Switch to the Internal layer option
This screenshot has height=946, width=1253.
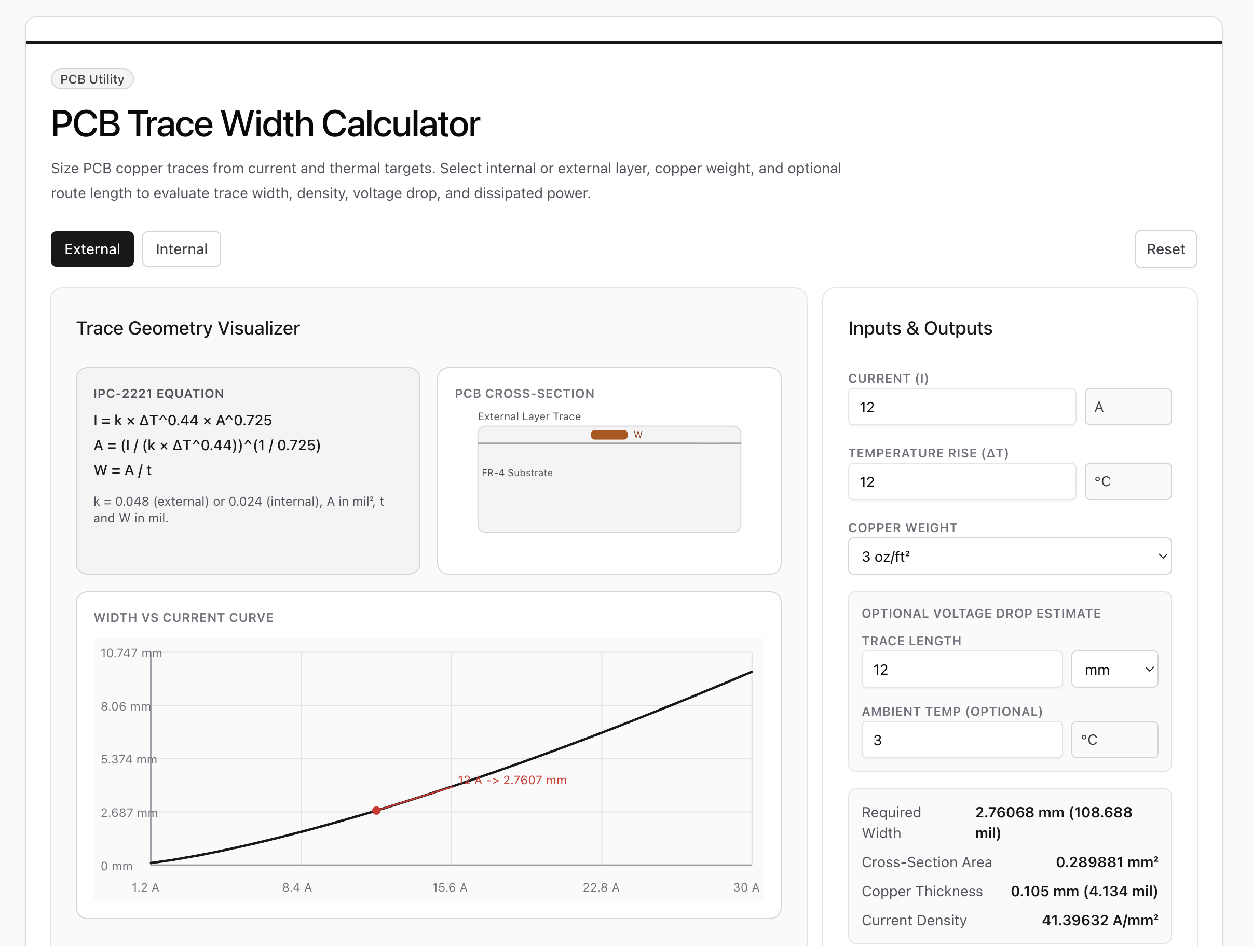[181, 249]
